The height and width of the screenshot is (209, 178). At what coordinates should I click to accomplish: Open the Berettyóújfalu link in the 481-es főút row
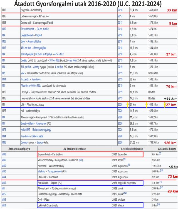tap(40, 48)
